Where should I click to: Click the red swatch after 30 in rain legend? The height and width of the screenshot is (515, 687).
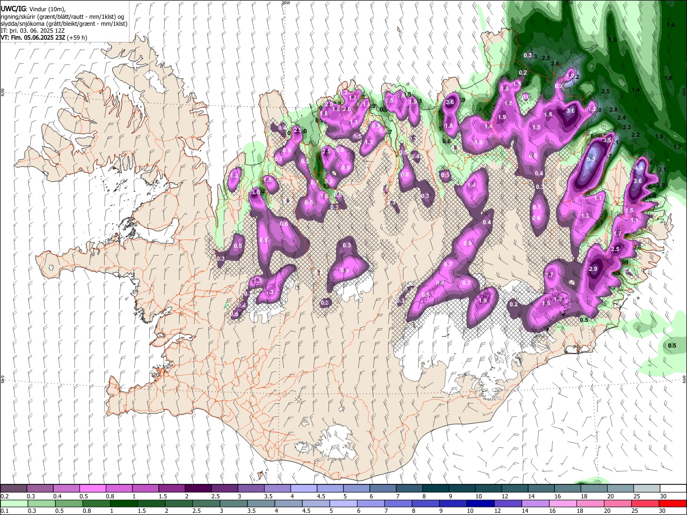673,503
